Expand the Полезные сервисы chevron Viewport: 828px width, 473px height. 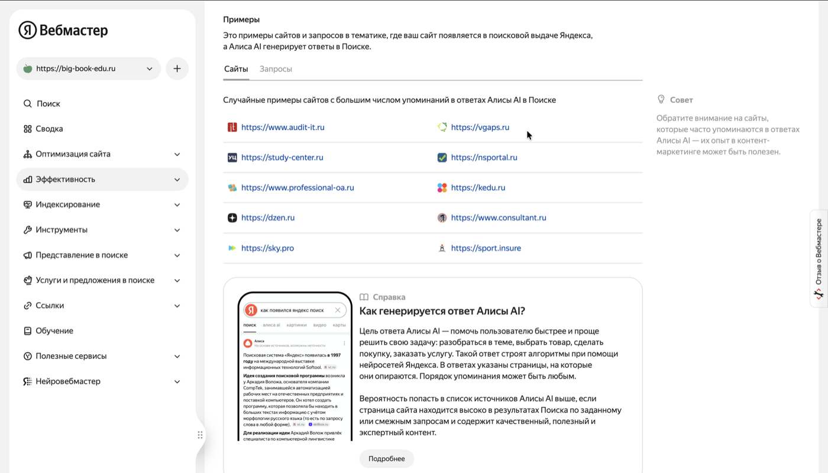177,356
